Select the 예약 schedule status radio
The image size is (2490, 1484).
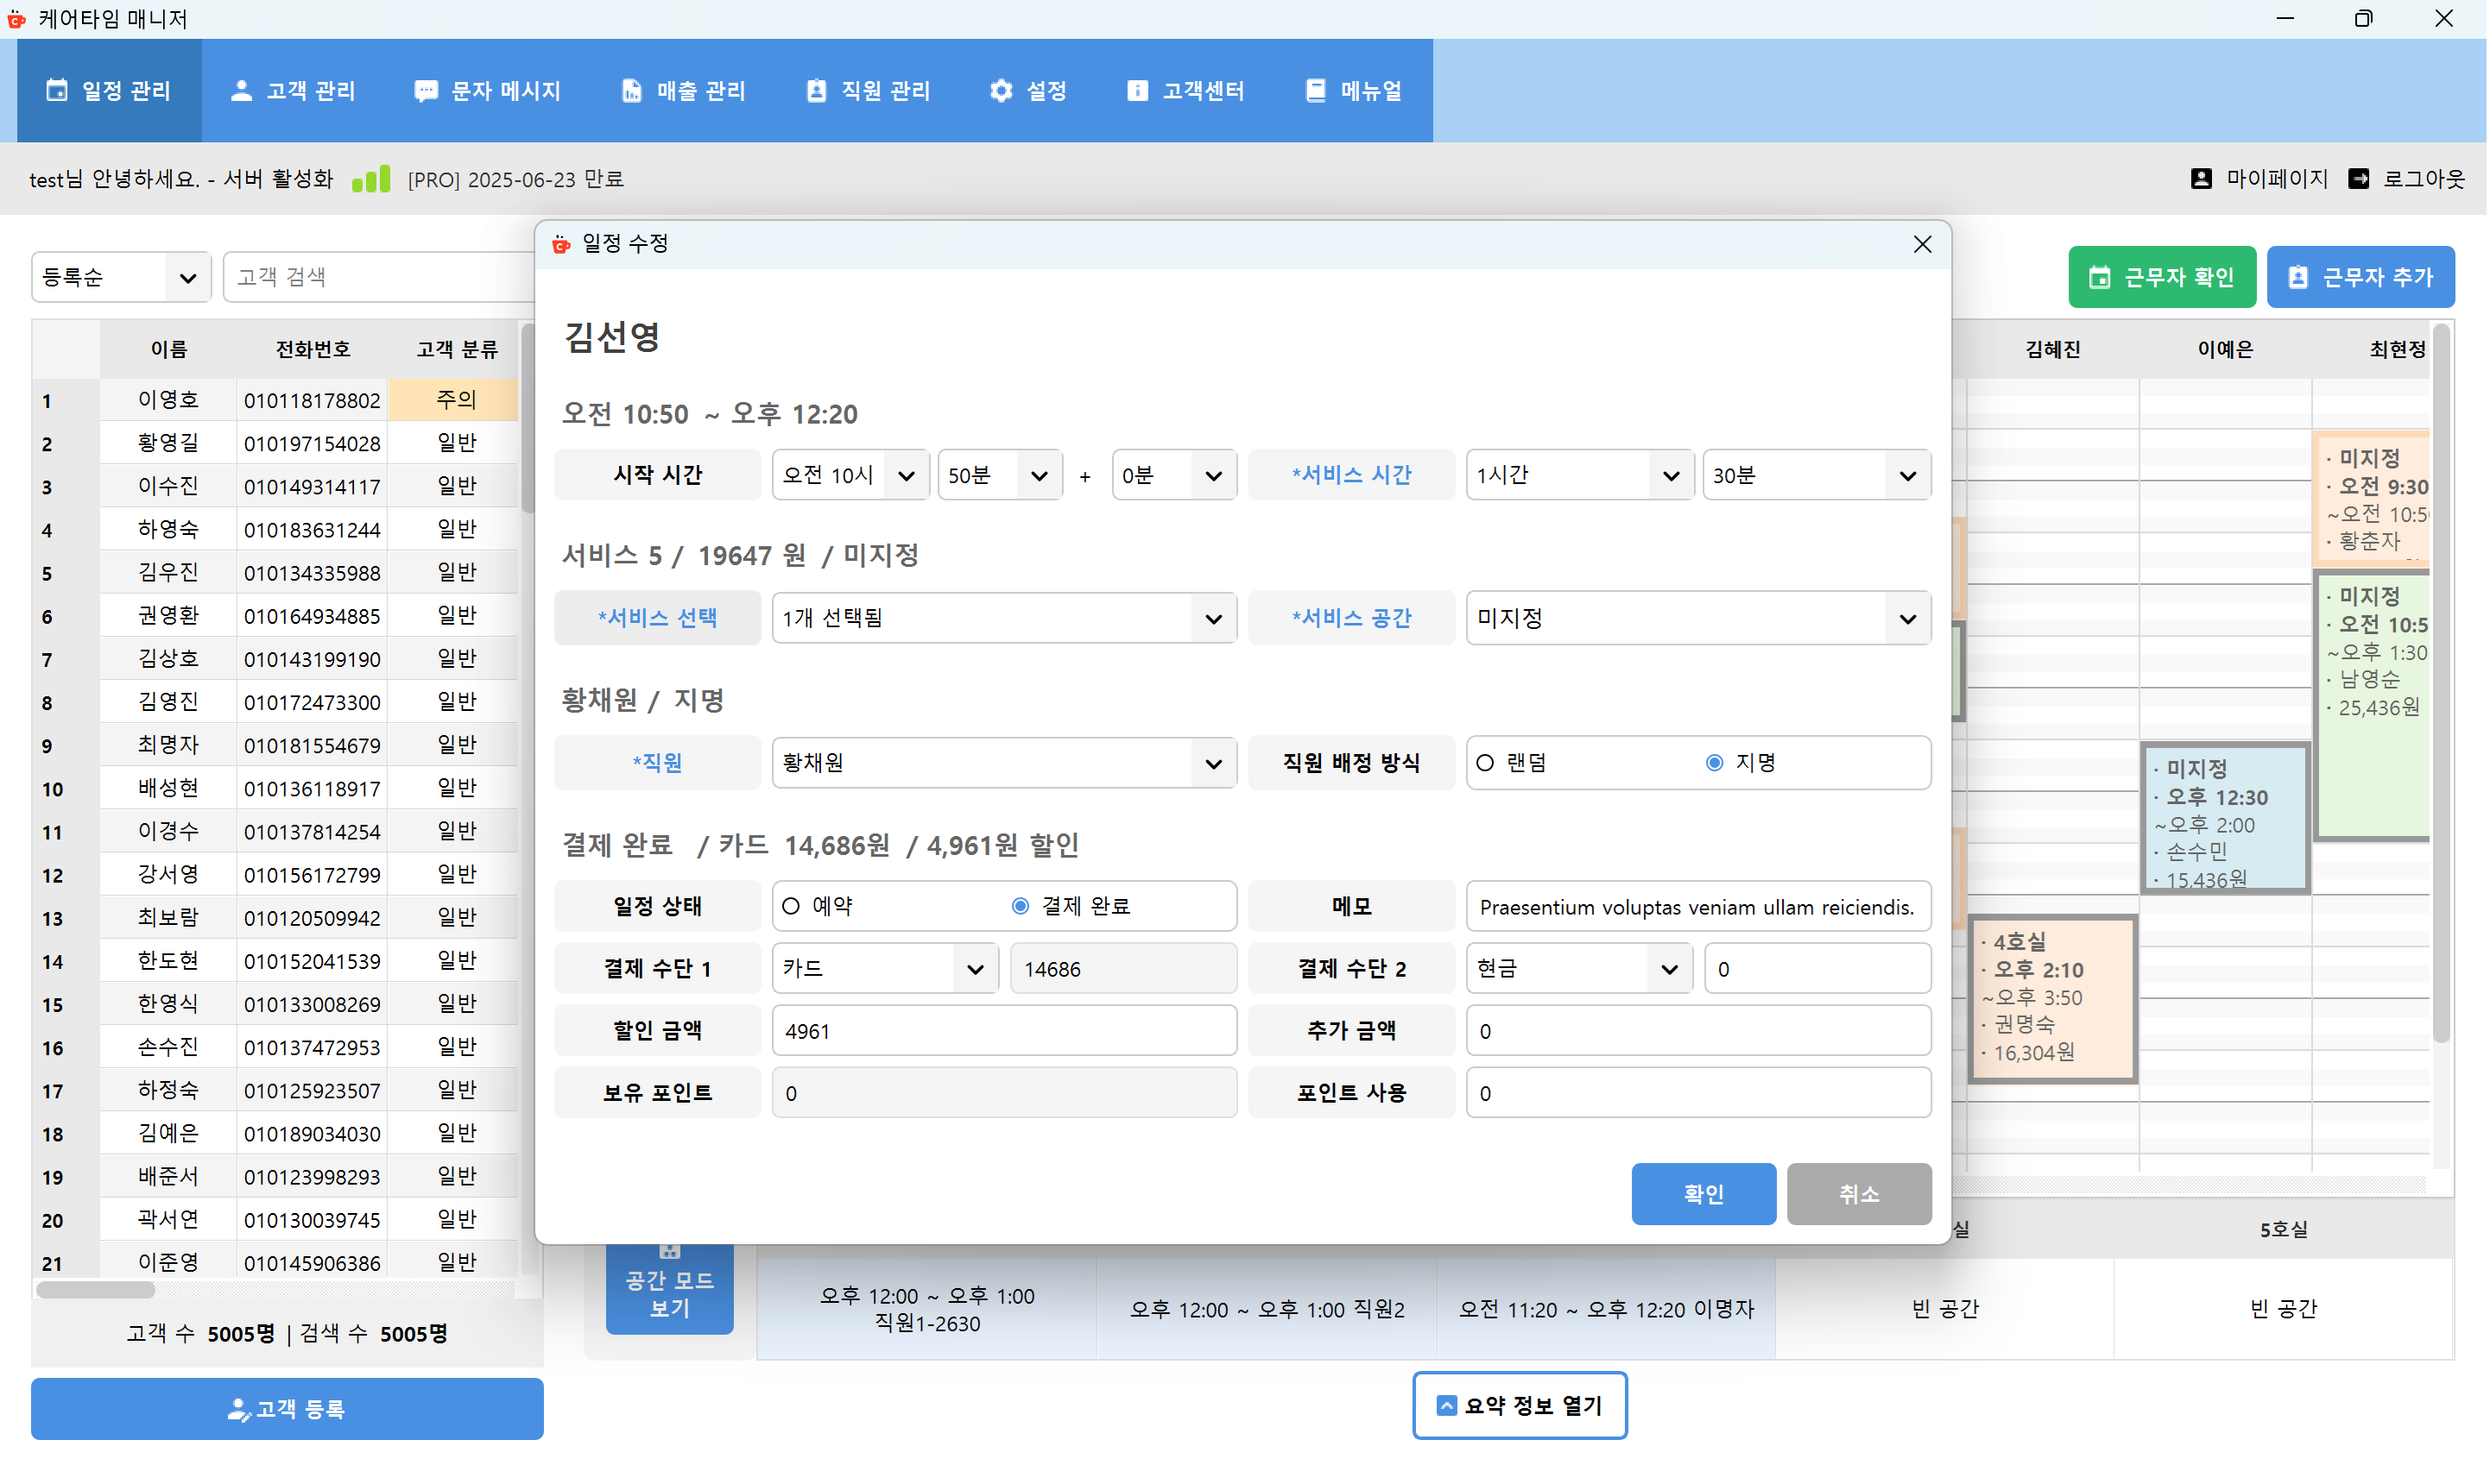(790, 906)
